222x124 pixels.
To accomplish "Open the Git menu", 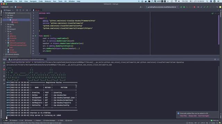I will point(66,1).
